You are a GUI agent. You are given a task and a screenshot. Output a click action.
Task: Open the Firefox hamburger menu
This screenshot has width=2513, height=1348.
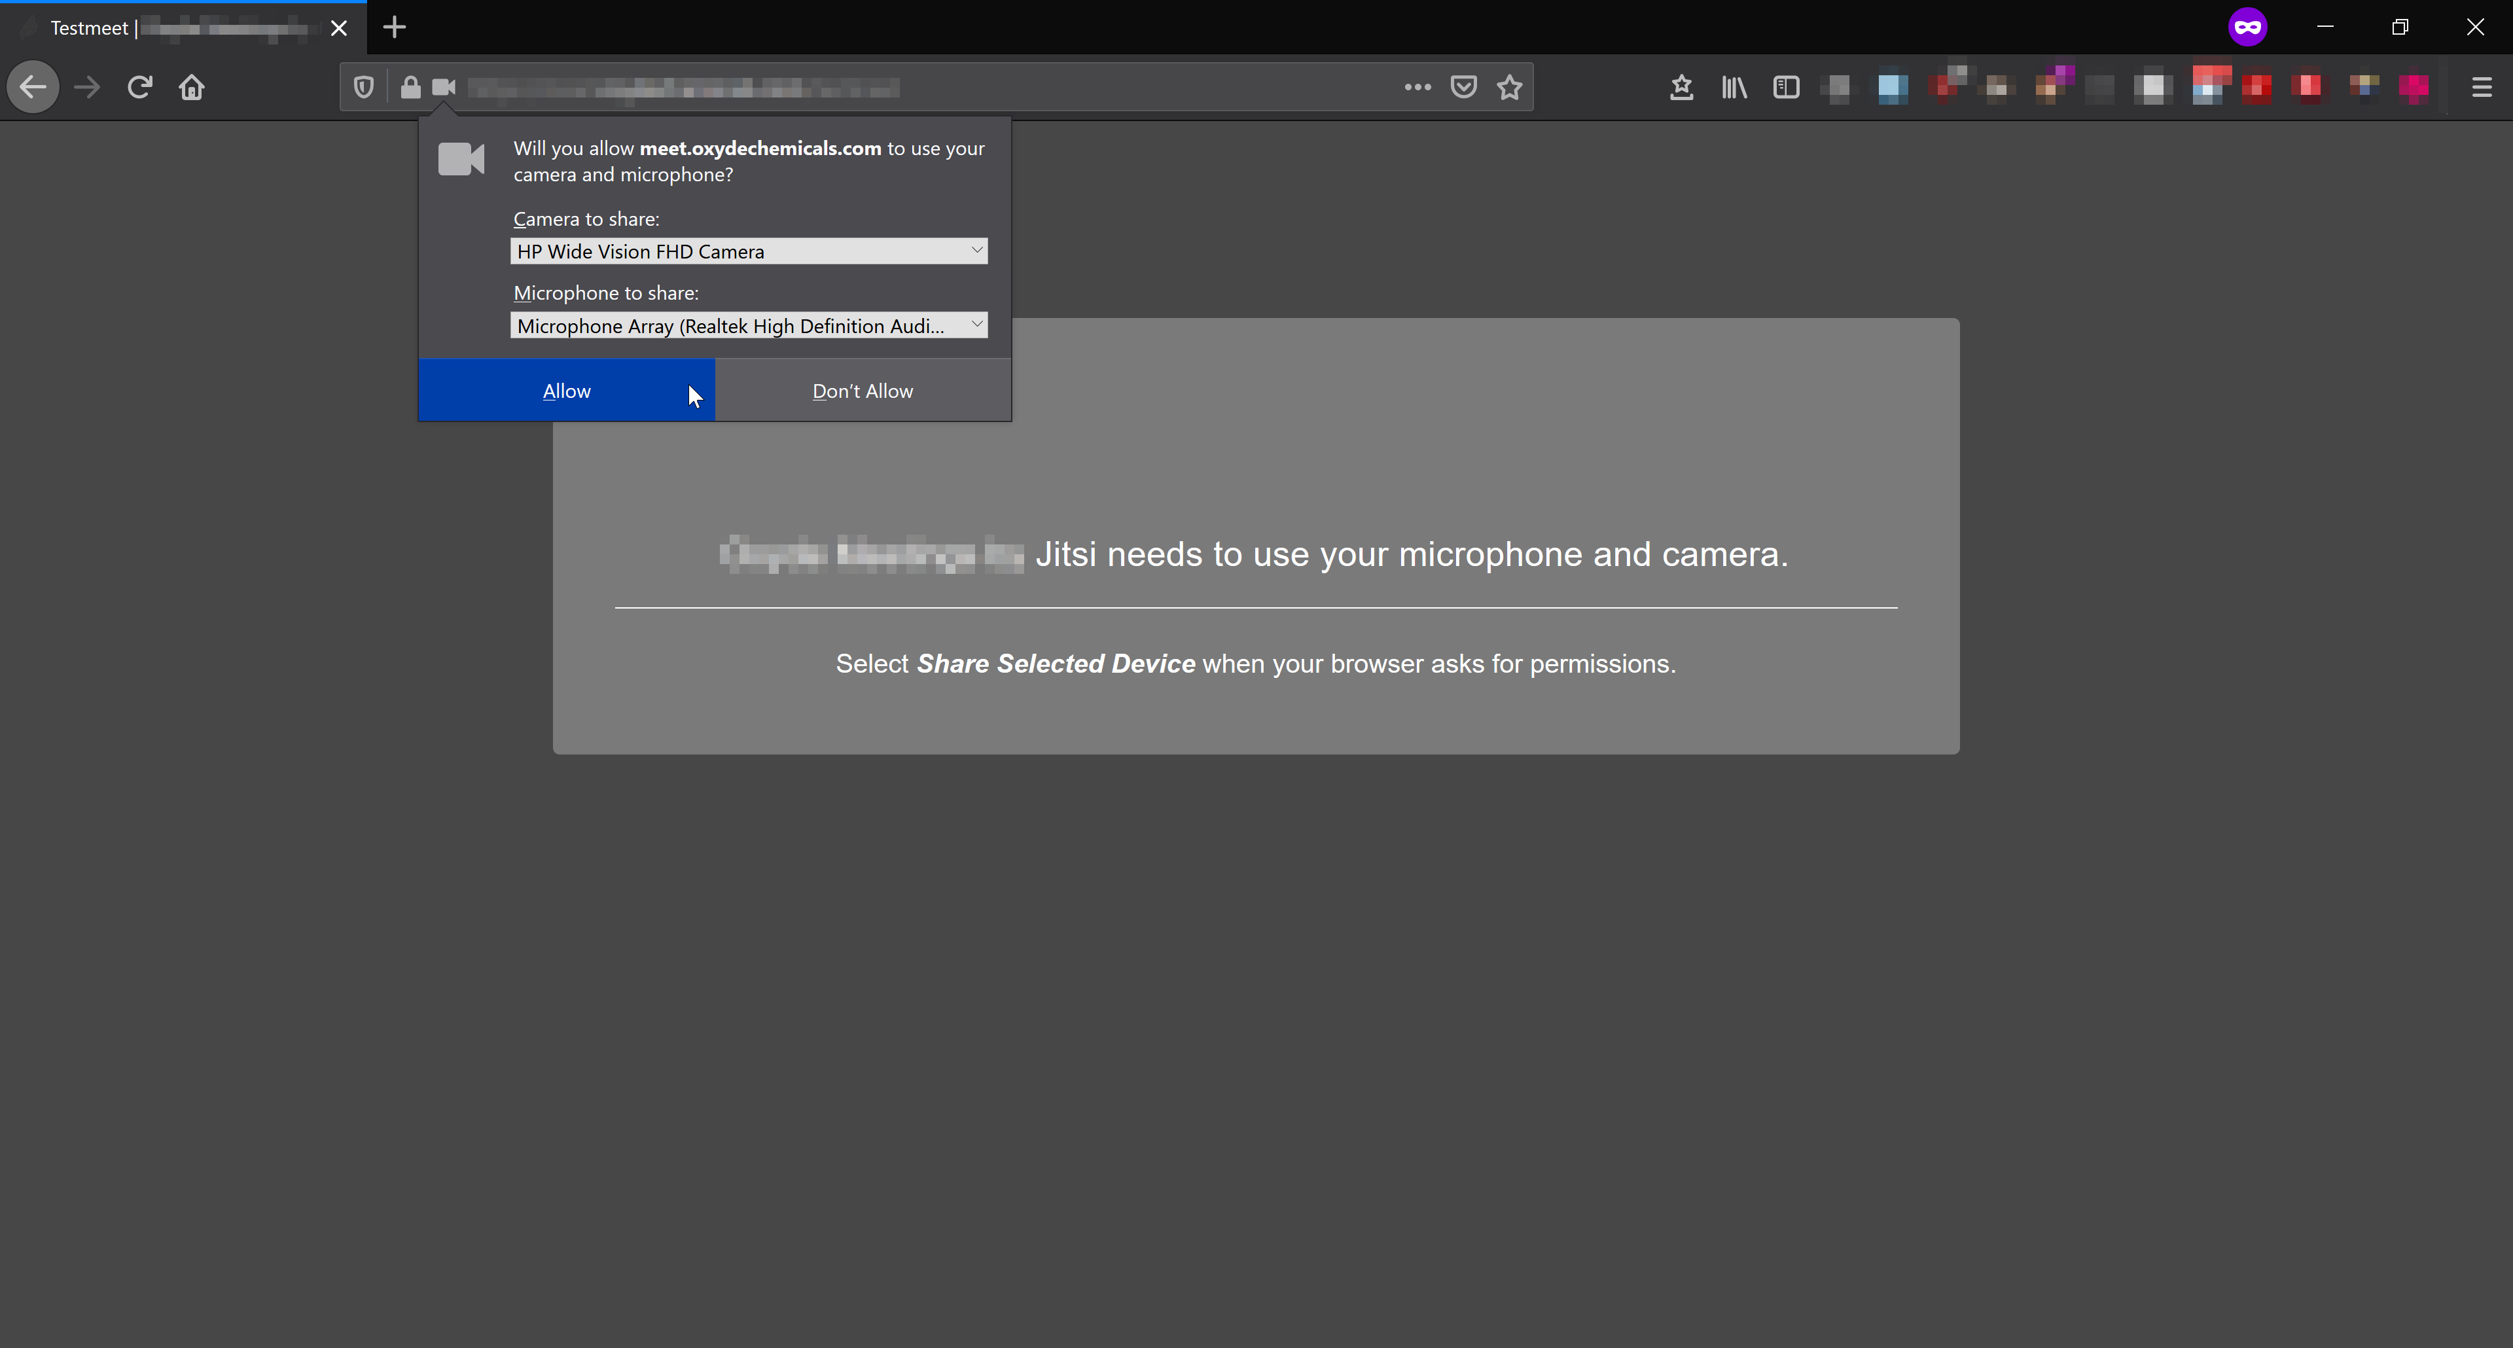[x=2481, y=87]
